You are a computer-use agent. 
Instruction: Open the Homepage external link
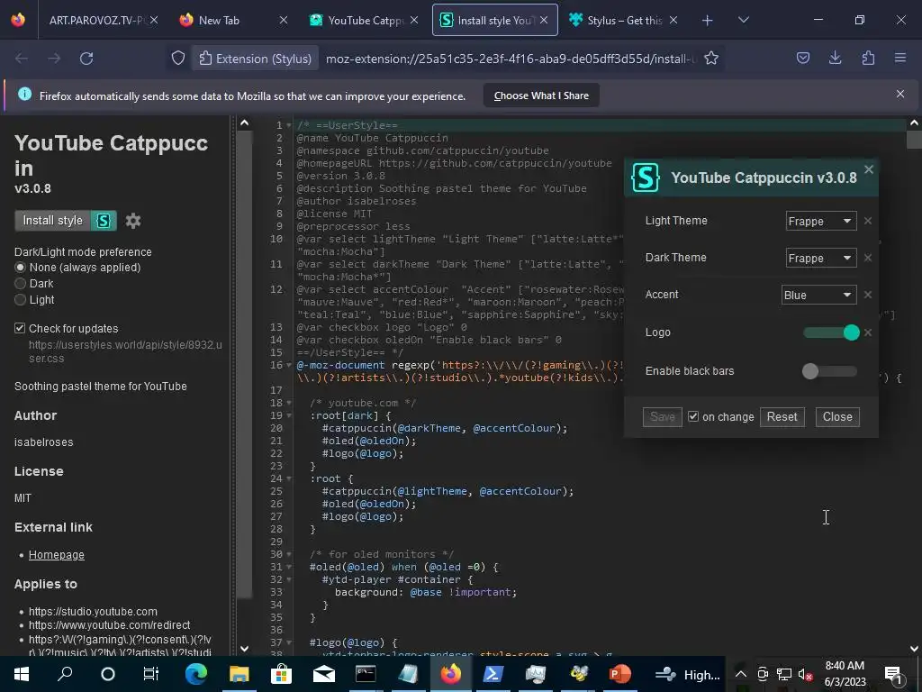click(x=57, y=555)
